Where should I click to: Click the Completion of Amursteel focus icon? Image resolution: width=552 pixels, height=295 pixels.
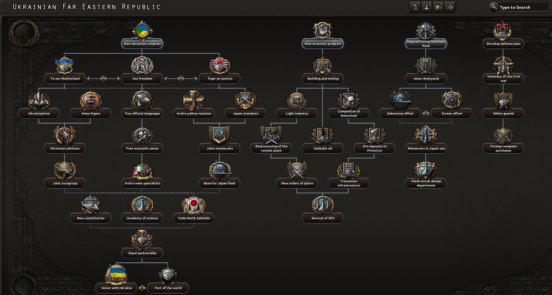(349, 101)
